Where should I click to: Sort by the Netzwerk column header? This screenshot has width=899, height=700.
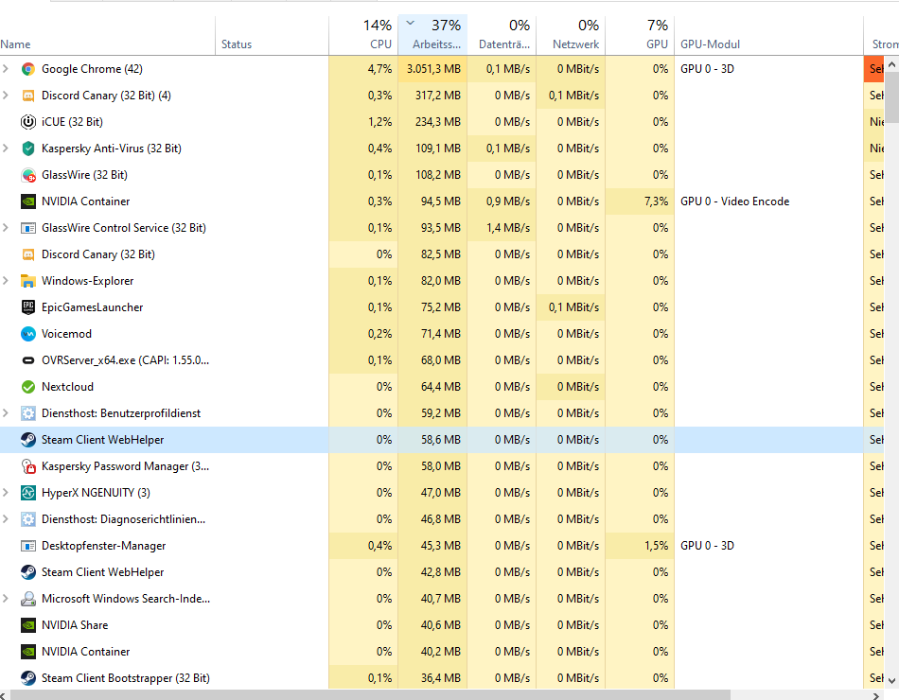coord(571,36)
